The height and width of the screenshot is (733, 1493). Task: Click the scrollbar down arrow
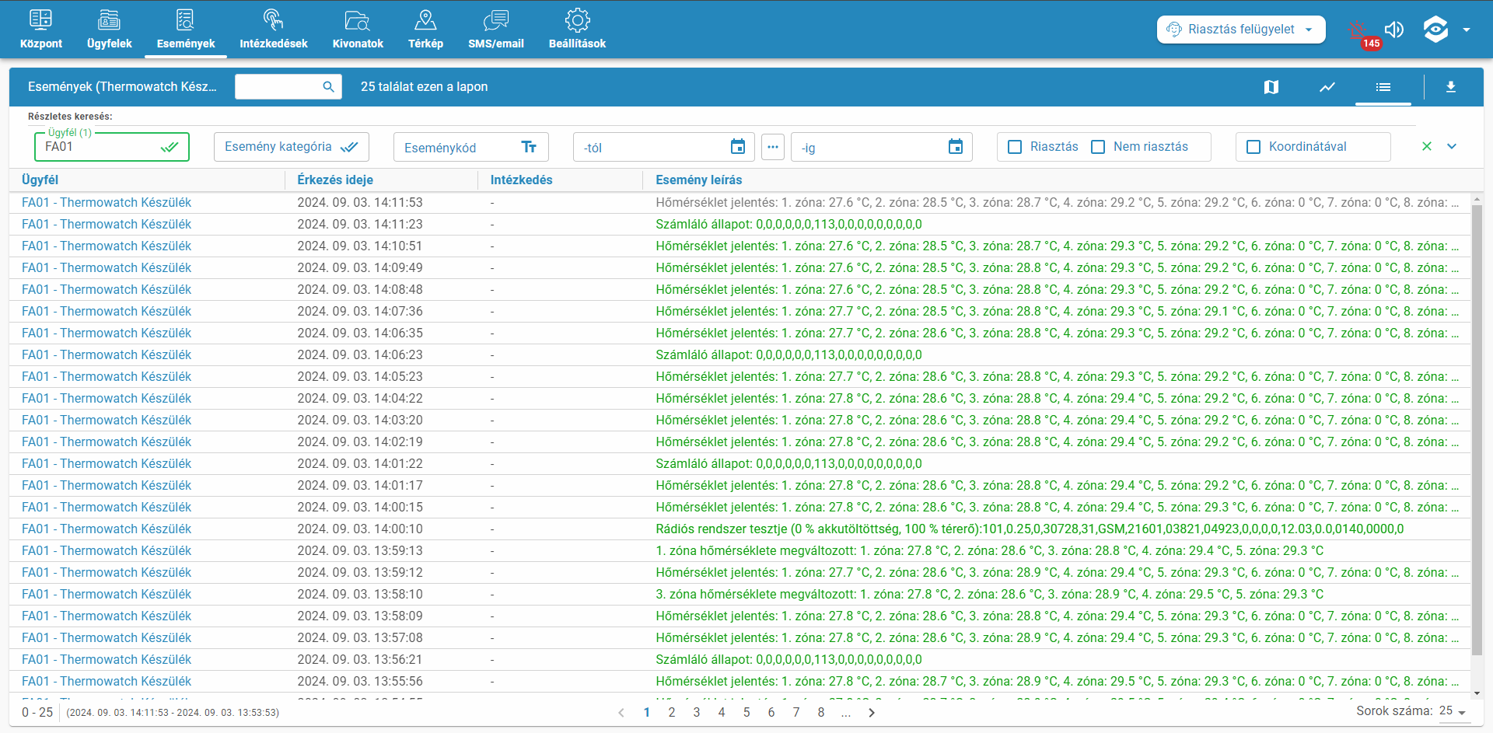coord(1477,693)
